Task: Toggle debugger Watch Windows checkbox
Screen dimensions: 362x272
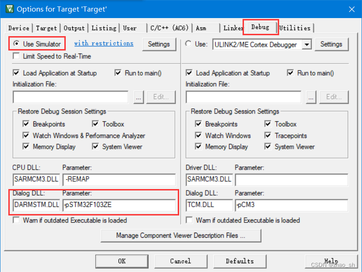Action: [x=199, y=135]
